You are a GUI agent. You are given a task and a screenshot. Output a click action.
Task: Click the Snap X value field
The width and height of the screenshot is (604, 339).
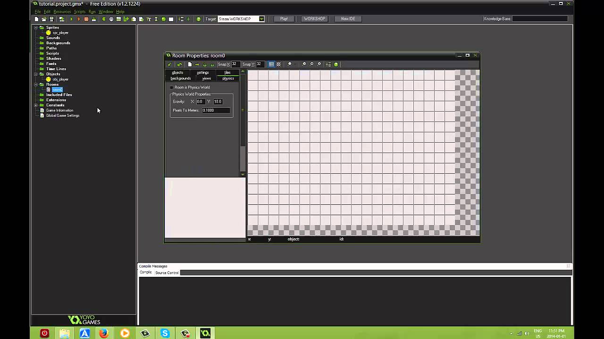tap(235, 65)
